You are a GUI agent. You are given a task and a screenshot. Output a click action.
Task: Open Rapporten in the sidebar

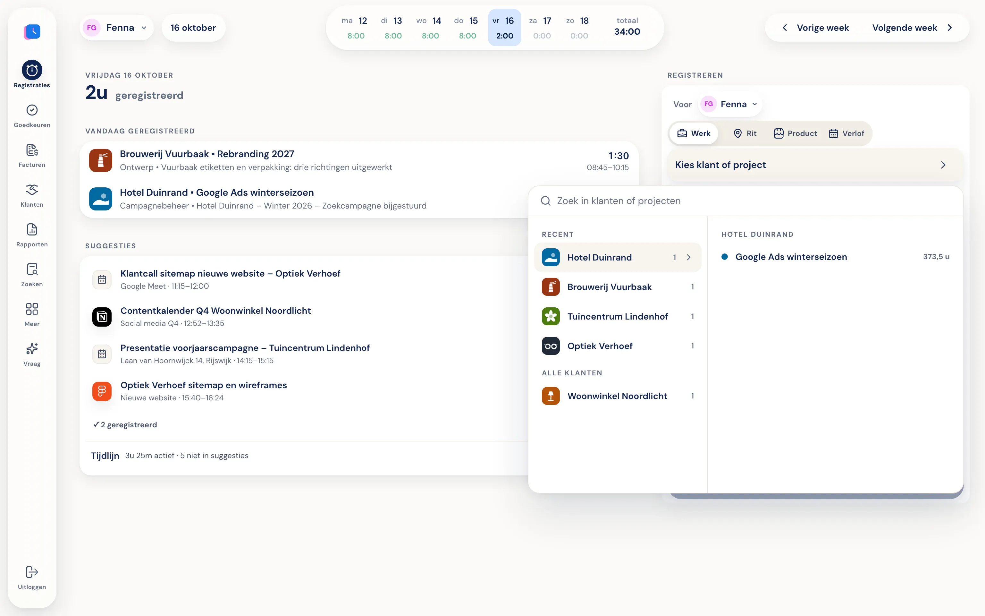[x=32, y=235]
